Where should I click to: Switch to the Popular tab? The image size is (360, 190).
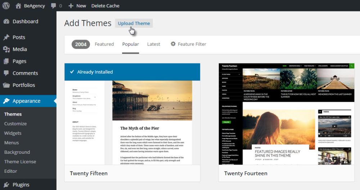[x=130, y=44]
